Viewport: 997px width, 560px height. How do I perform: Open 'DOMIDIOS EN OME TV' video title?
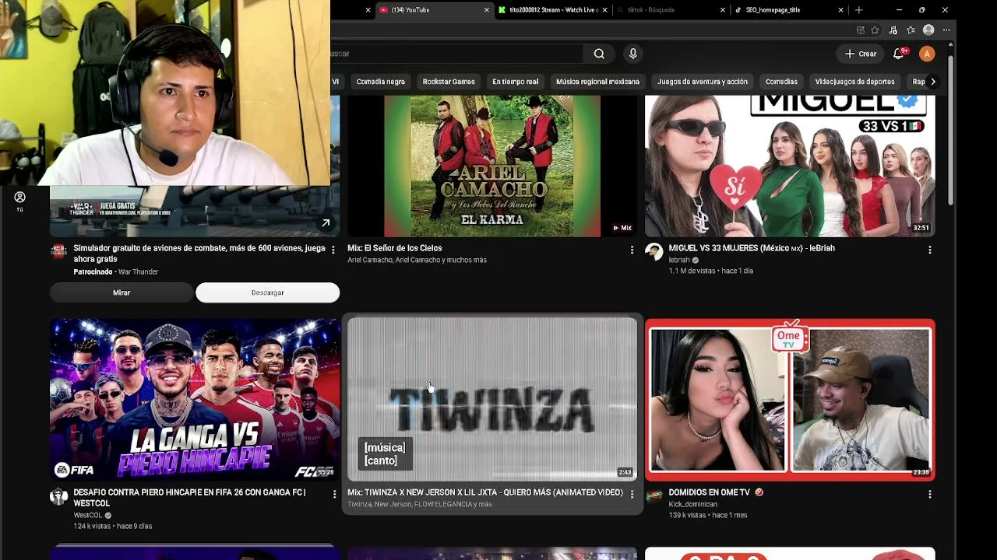[x=716, y=492]
